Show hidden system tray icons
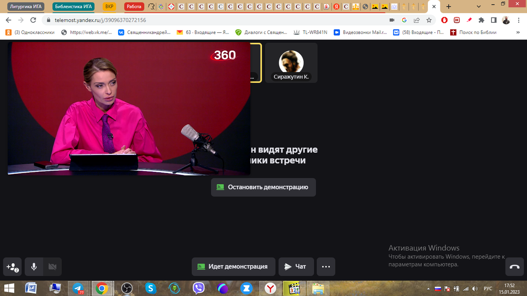This screenshot has width=527, height=296. [x=428, y=289]
